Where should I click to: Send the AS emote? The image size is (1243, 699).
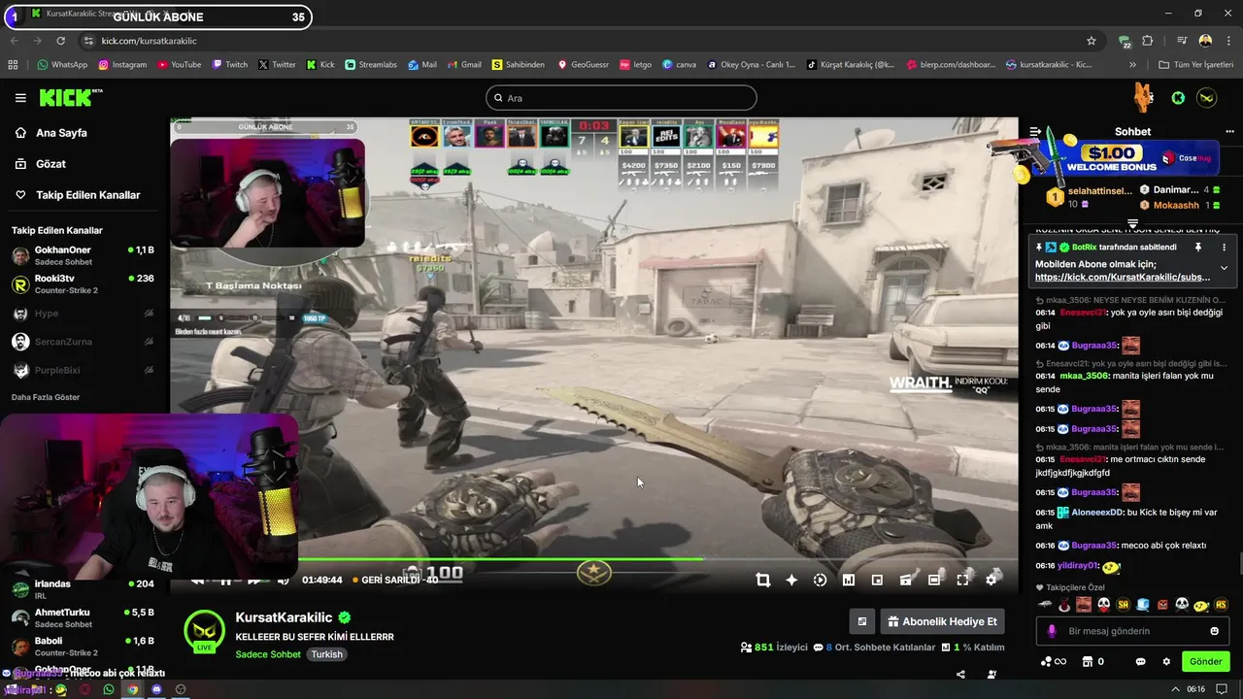click(x=1221, y=605)
